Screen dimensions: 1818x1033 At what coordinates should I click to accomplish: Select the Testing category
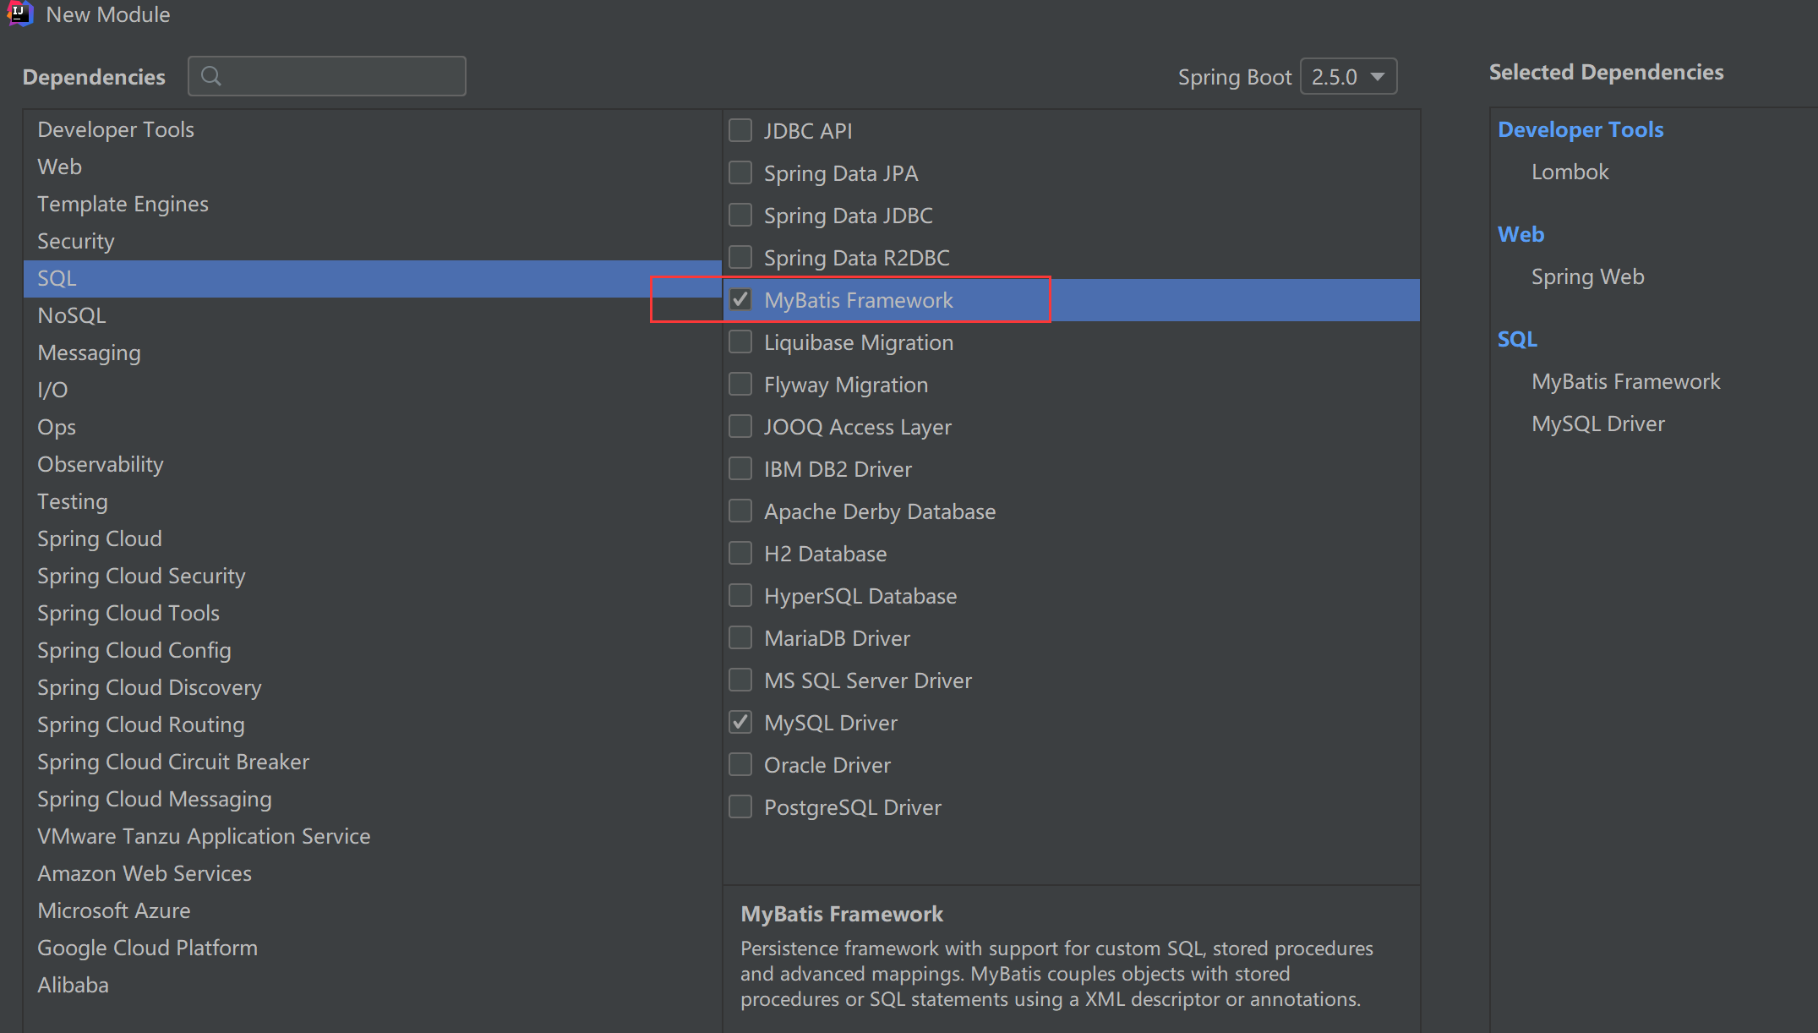(373, 501)
